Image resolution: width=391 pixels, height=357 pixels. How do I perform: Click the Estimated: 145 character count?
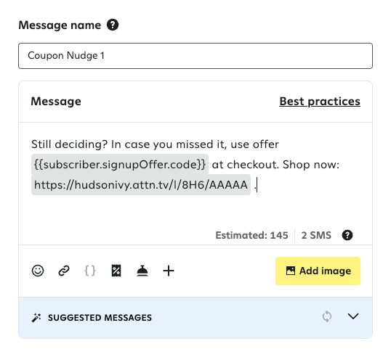point(252,235)
